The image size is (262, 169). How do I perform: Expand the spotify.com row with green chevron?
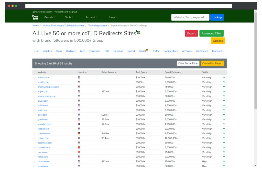[224, 82]
